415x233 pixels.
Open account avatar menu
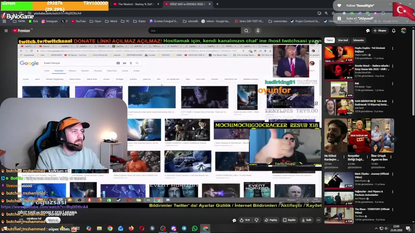tap(403, 31)
